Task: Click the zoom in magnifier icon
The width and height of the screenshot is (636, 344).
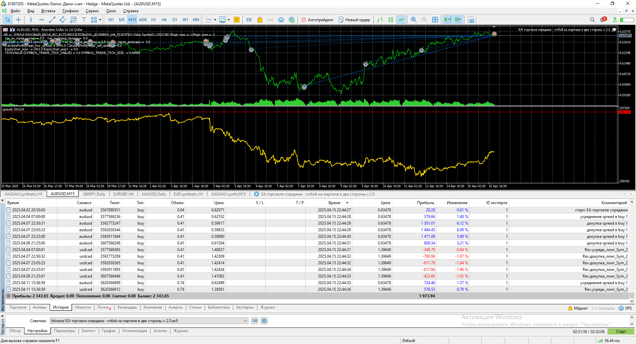Action: 414,20
